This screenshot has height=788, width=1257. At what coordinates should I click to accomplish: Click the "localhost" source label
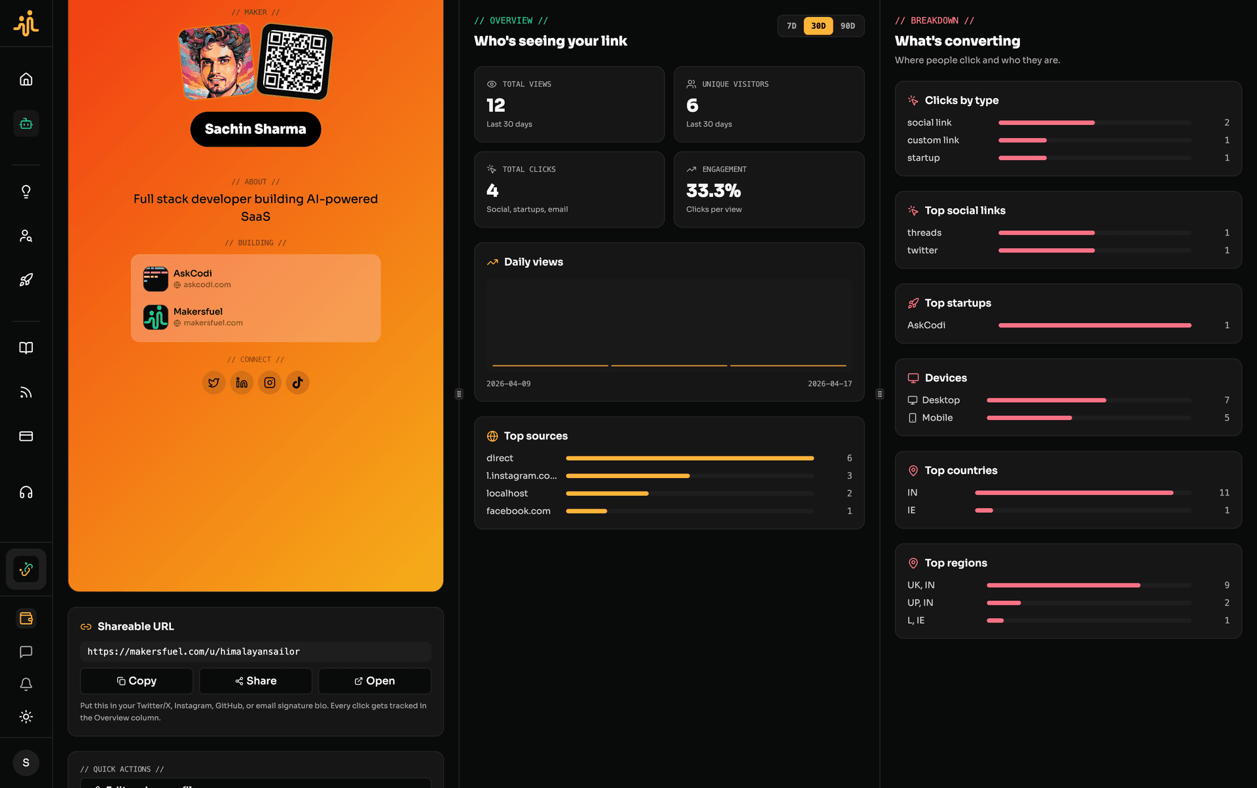507,494
